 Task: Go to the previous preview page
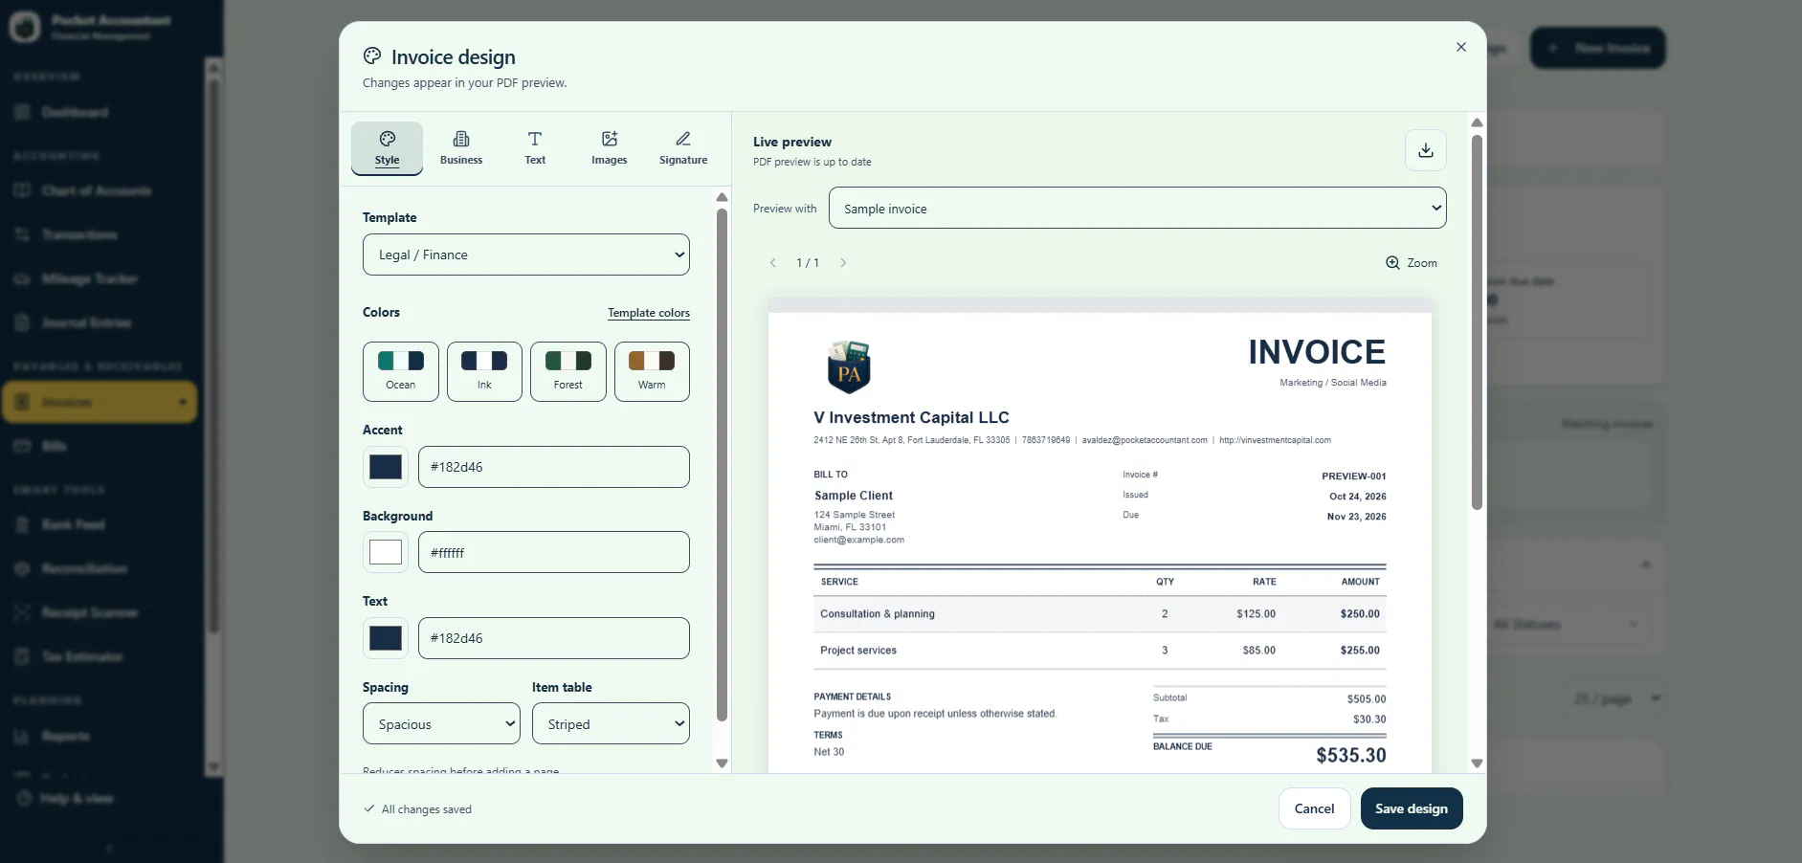773,263
